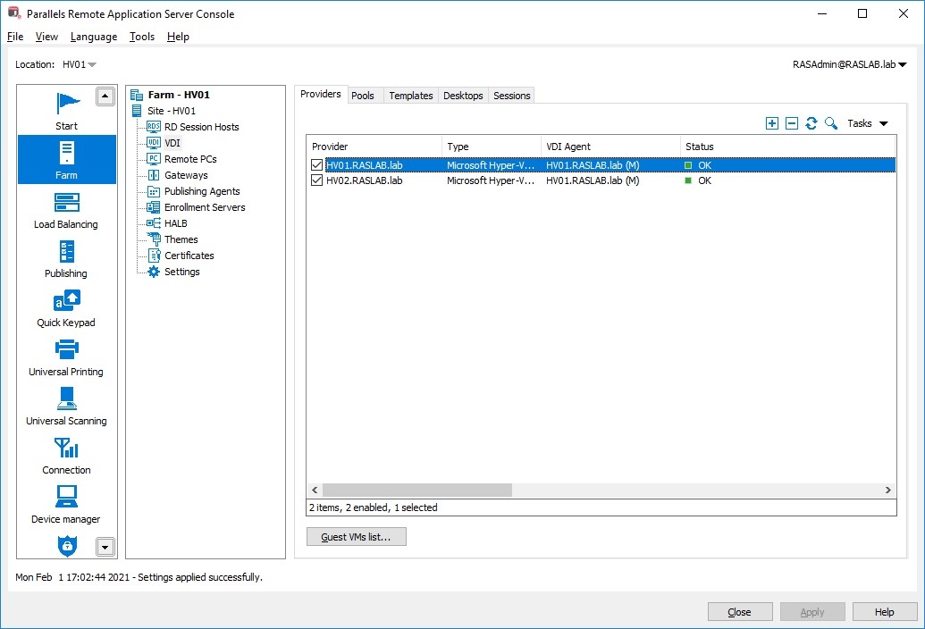Screen dimensions: 925x629
Task: Select the Connection icon in the sidebar
Action: [65, 456]
